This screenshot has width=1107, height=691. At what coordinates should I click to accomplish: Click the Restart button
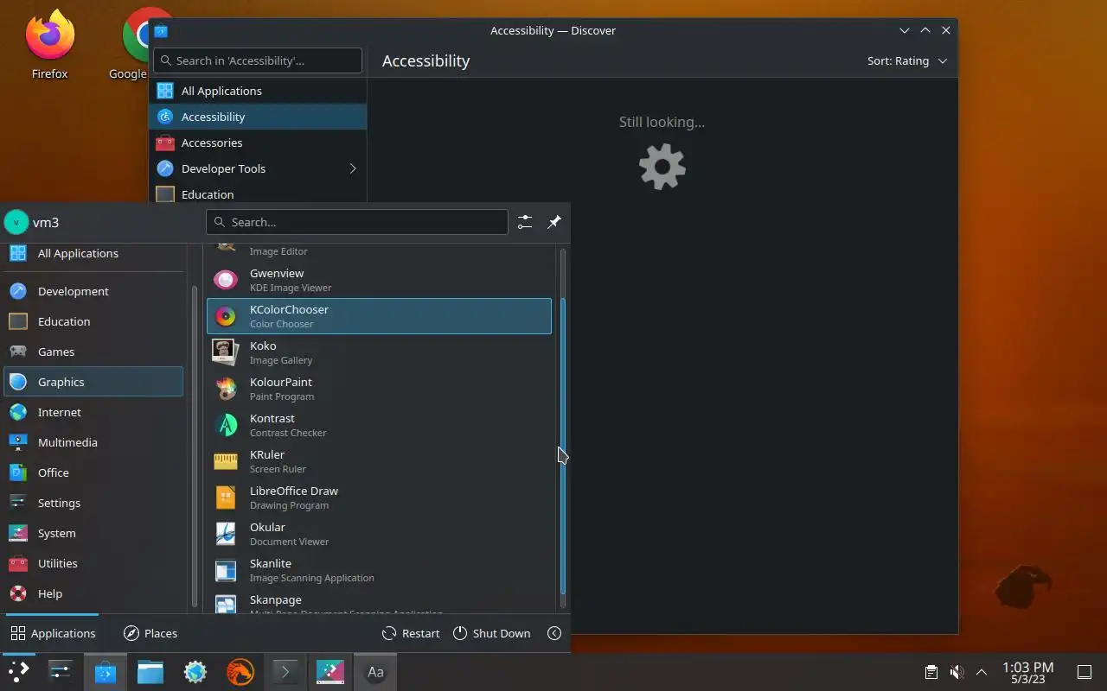point(411,633)
